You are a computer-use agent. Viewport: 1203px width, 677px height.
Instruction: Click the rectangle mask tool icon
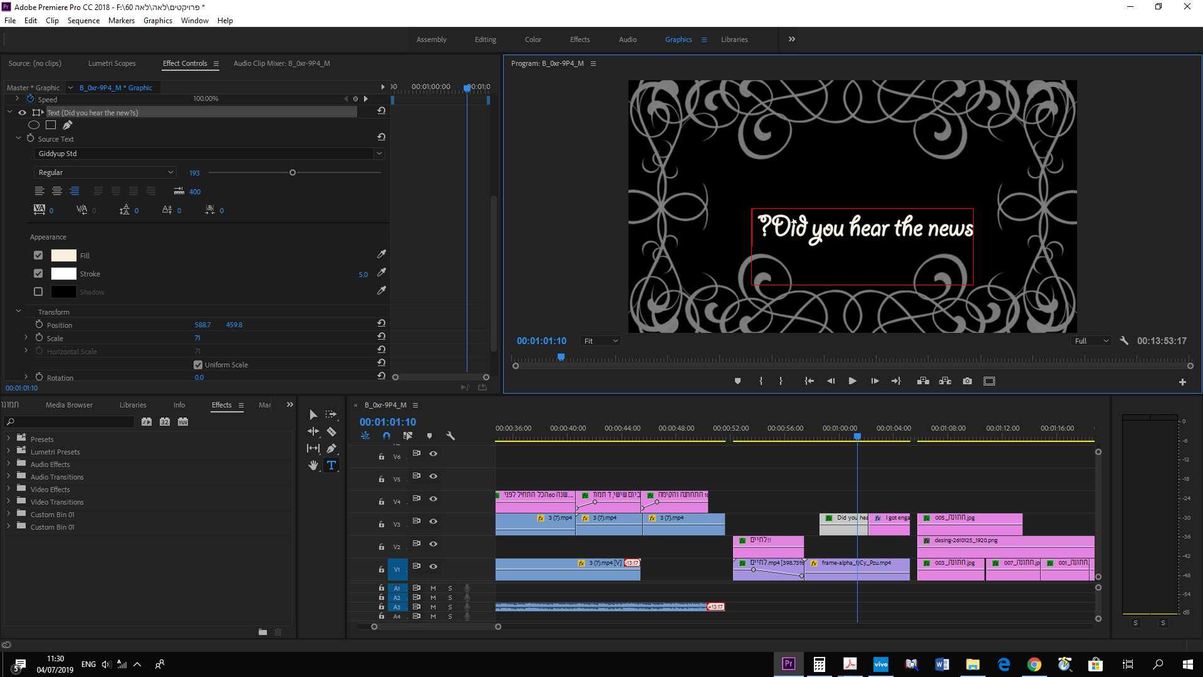pyautogui.click(x=51, y=125)
